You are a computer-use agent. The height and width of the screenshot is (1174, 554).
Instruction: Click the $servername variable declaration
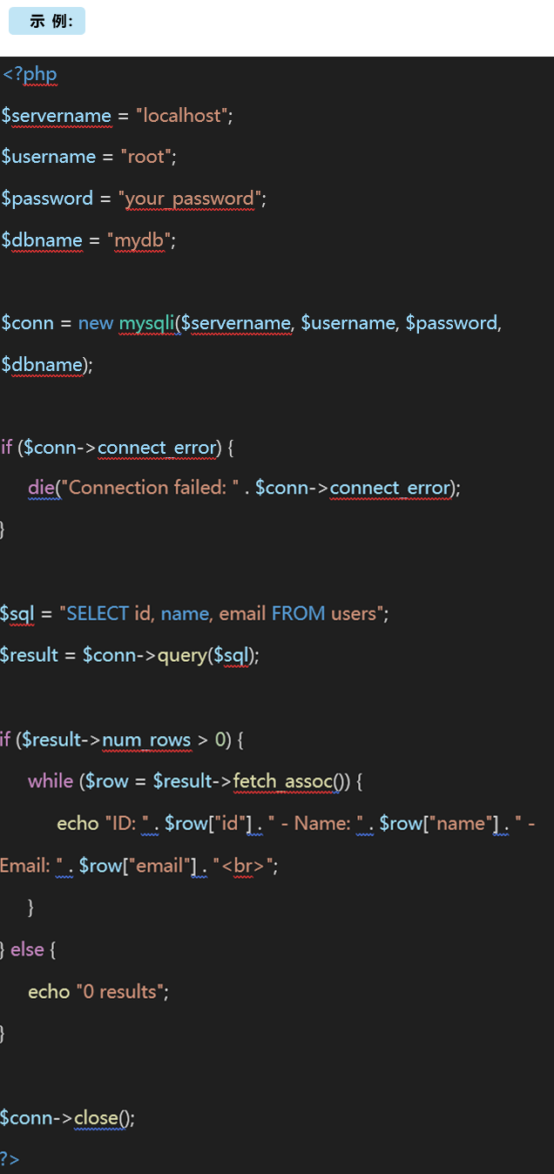coord(57,116)
